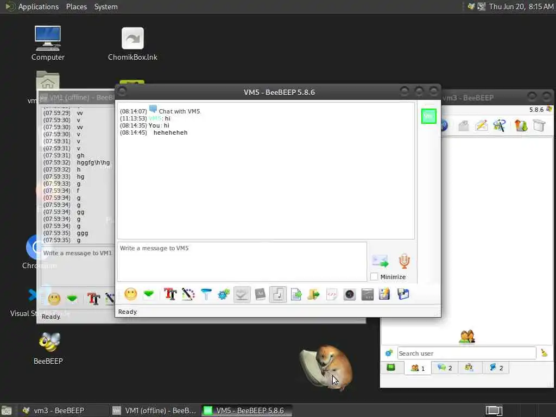The image size is (556, 417).
Task: Send the message with the arrow button
Action: coord(380,261)
